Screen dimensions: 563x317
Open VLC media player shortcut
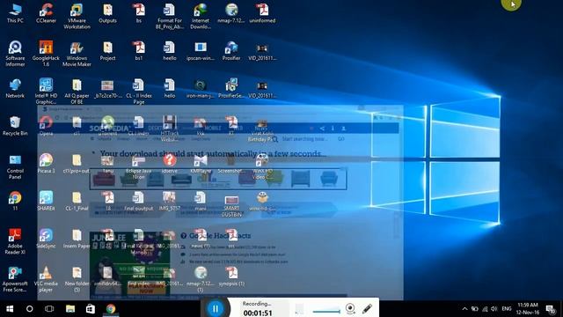pos(46,279)
